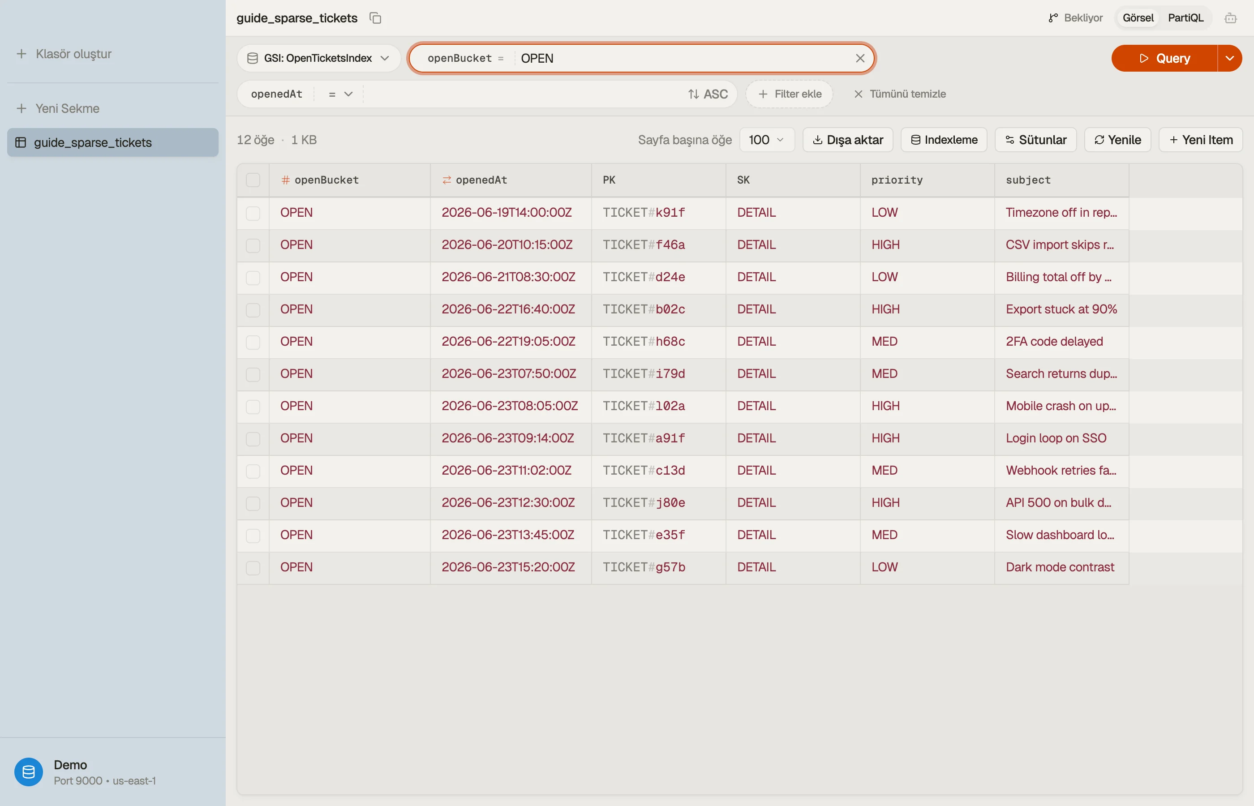Screen dimensions: 1254x806
Task: Select the TICKET#k91f row checkbox
Action: pyautogui.click(x=253, y=213)
